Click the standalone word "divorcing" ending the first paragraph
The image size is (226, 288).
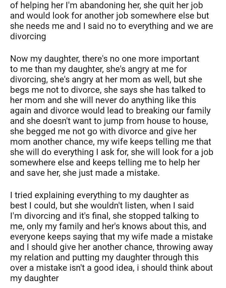click(28, 36)
